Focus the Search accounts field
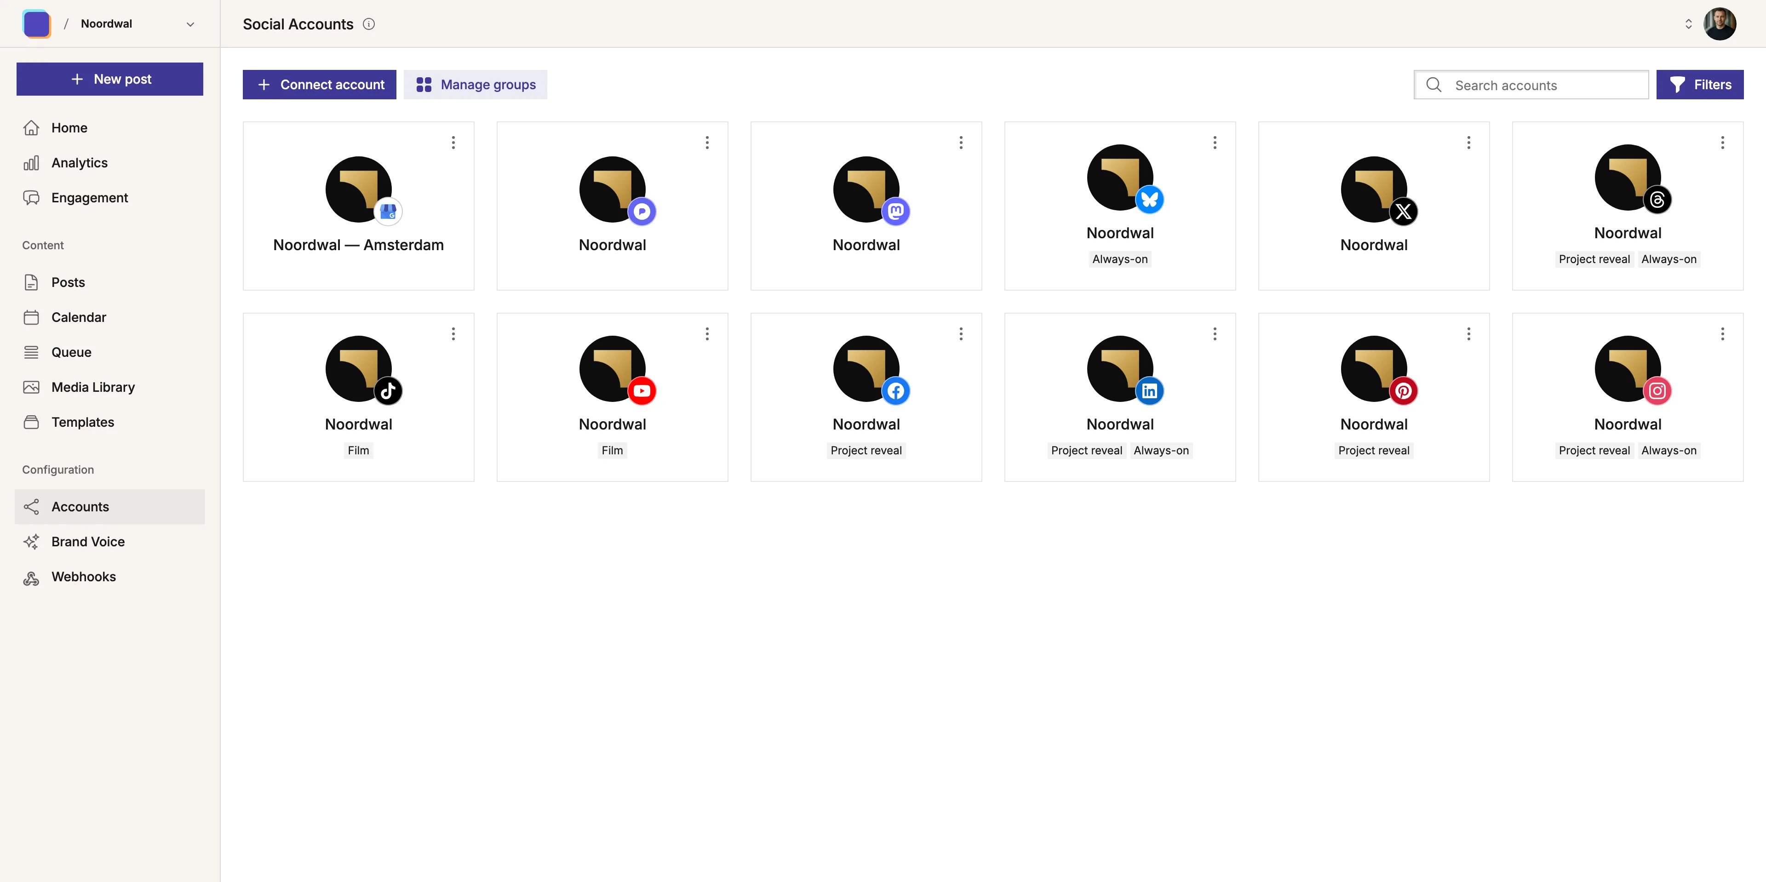 click(1531, 85)
